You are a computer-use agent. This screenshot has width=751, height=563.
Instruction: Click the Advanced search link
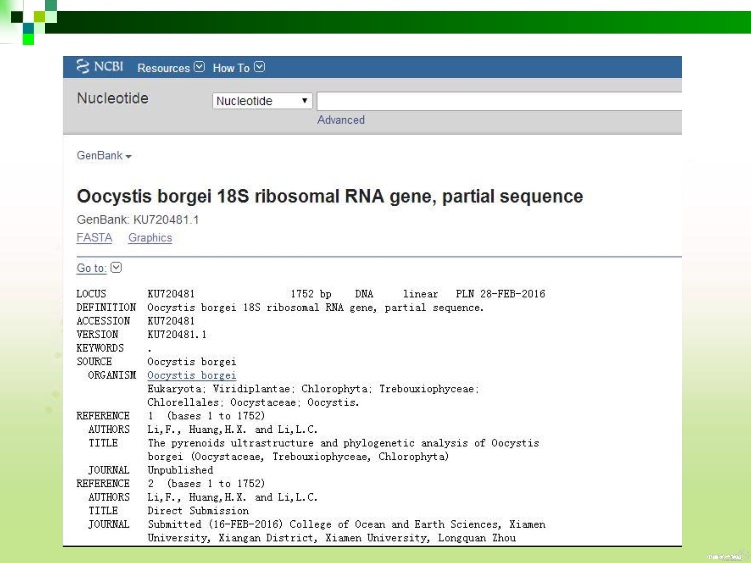pyautogui.click(x=341, y=120)
